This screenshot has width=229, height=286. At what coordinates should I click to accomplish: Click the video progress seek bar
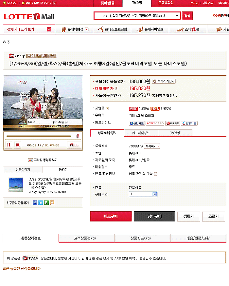point(39,136)
